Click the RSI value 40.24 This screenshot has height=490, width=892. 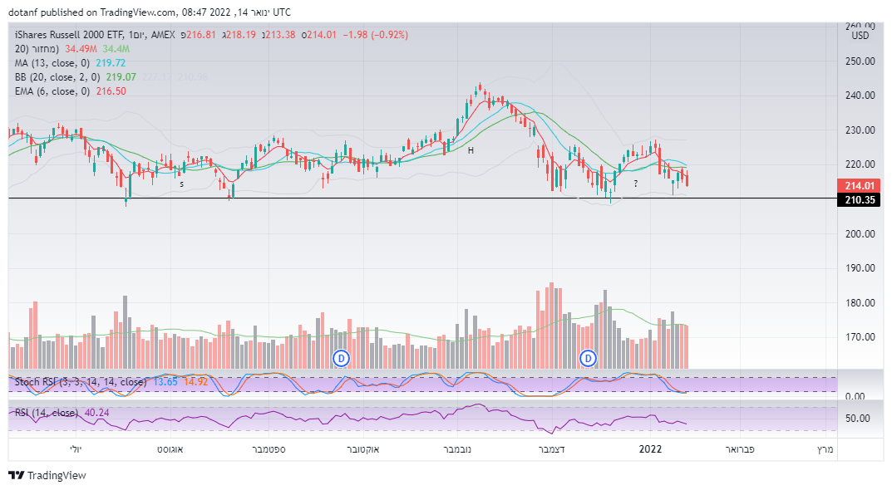click(97, 413)
